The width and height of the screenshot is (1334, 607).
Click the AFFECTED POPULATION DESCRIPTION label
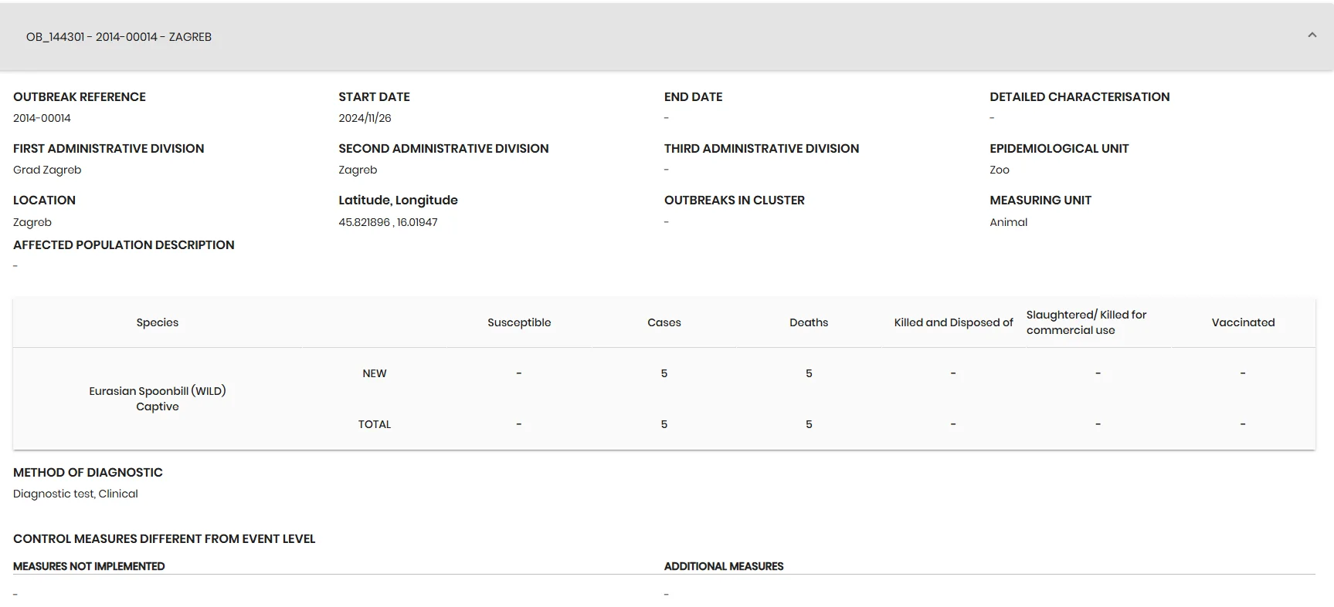[124, 244]
